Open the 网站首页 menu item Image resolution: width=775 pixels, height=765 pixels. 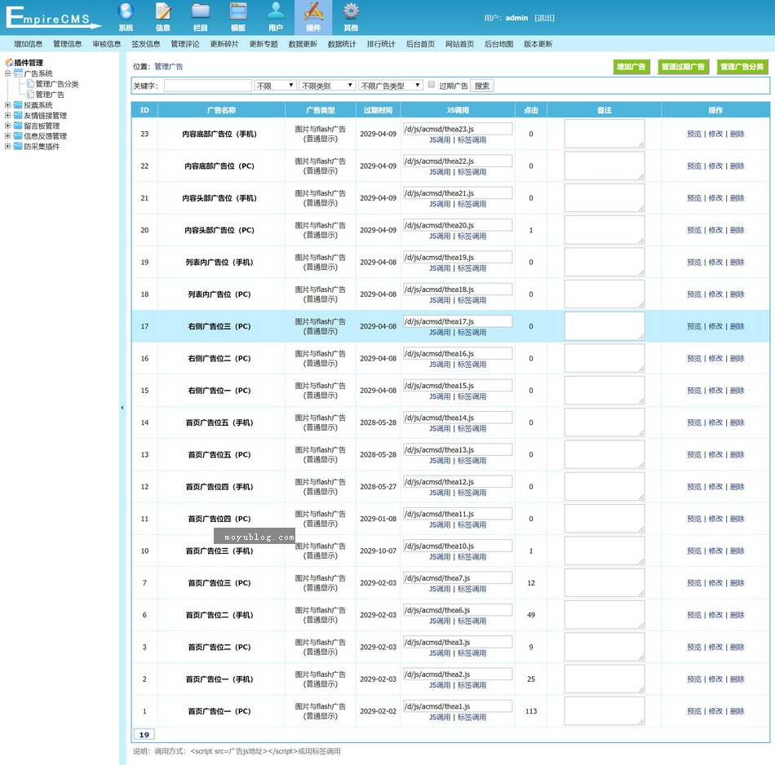(x=459, y=44)
